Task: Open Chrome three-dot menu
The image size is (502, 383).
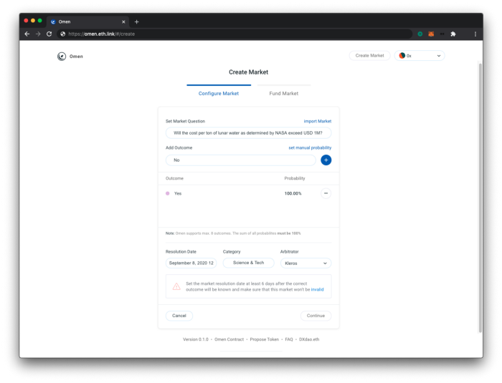Action: pos(475,34)
